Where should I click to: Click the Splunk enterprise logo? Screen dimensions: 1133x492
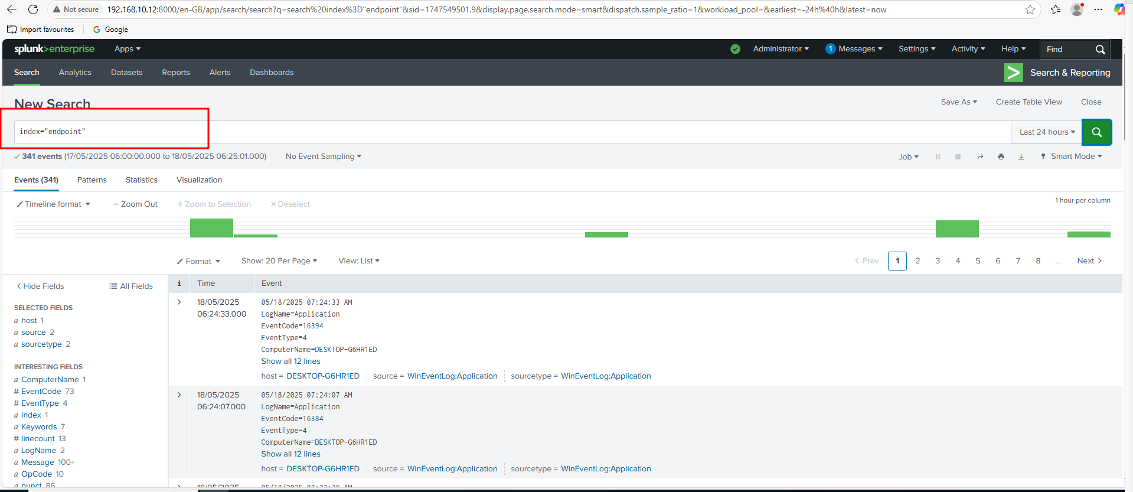coord(54,49)
